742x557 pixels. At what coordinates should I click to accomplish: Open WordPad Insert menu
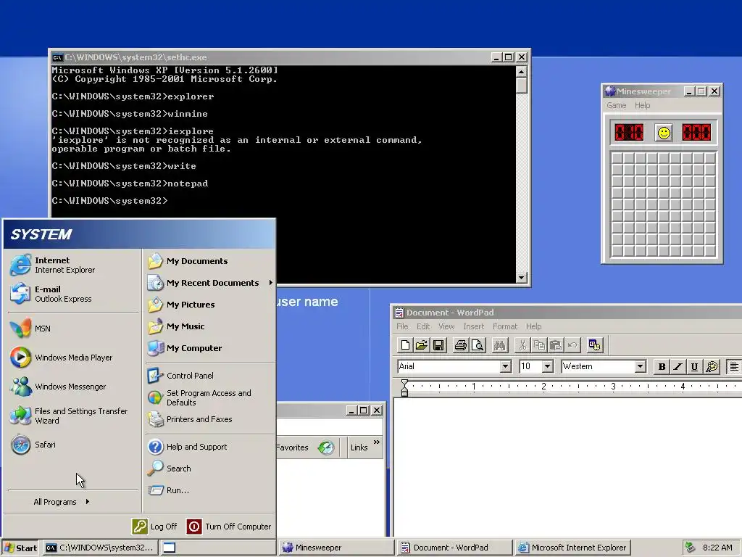pos(473,326)
